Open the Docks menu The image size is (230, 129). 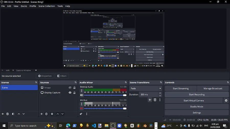pos(24,6)
